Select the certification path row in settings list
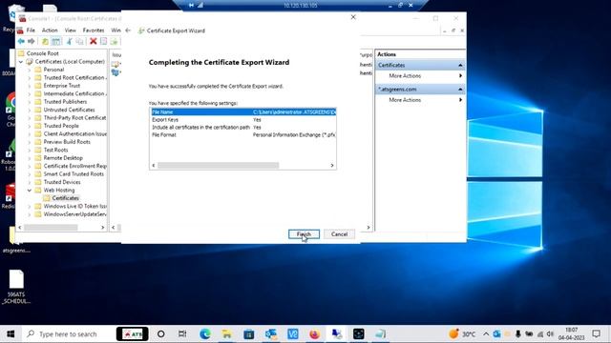The height and width of the screenshot is (343, 611). click(x=243, y=127)
